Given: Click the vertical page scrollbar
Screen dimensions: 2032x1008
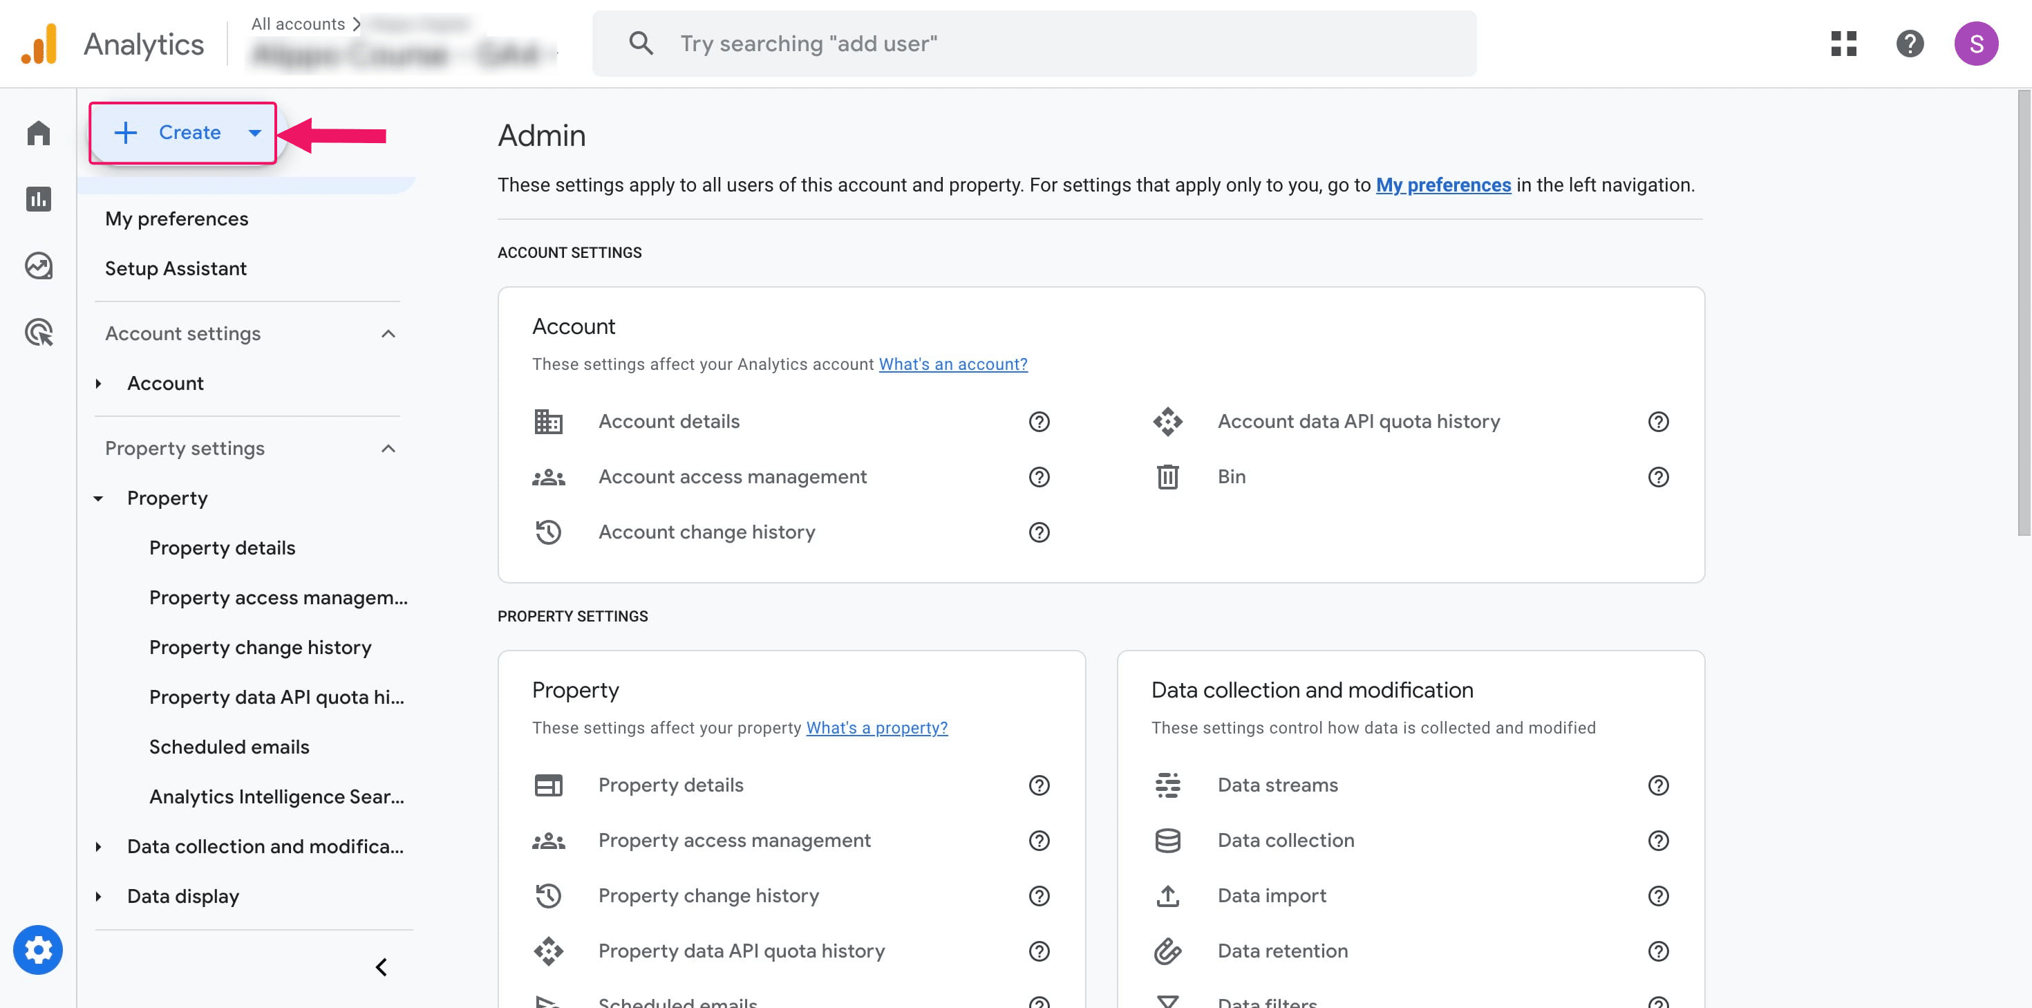Looking at the screenshot, I should click(2023, 316).
